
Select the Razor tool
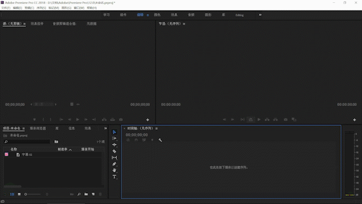(x=114, y=151)
